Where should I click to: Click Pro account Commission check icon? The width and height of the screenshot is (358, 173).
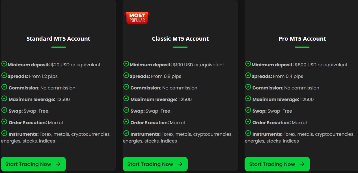(x=248, y=87)
